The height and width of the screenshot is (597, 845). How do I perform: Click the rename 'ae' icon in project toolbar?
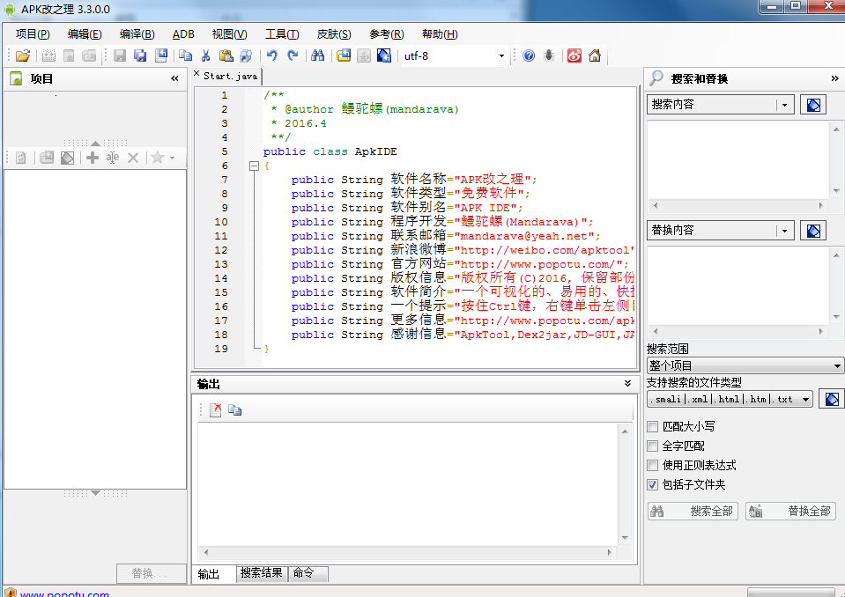[113, 158]
